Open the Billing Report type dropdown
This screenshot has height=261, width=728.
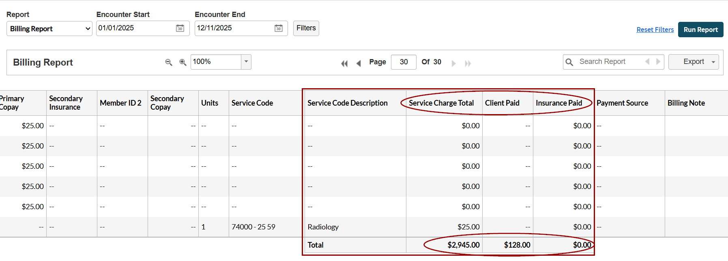point(49,29)
